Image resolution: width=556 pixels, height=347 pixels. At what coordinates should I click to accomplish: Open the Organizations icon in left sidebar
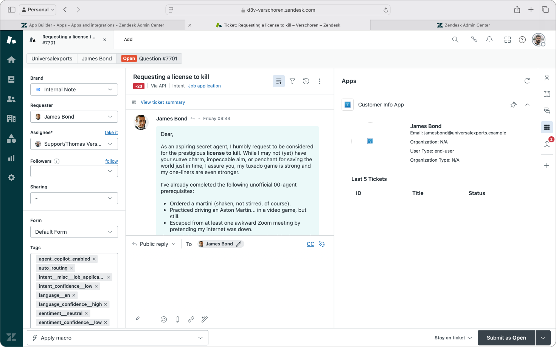coord(11,119)
